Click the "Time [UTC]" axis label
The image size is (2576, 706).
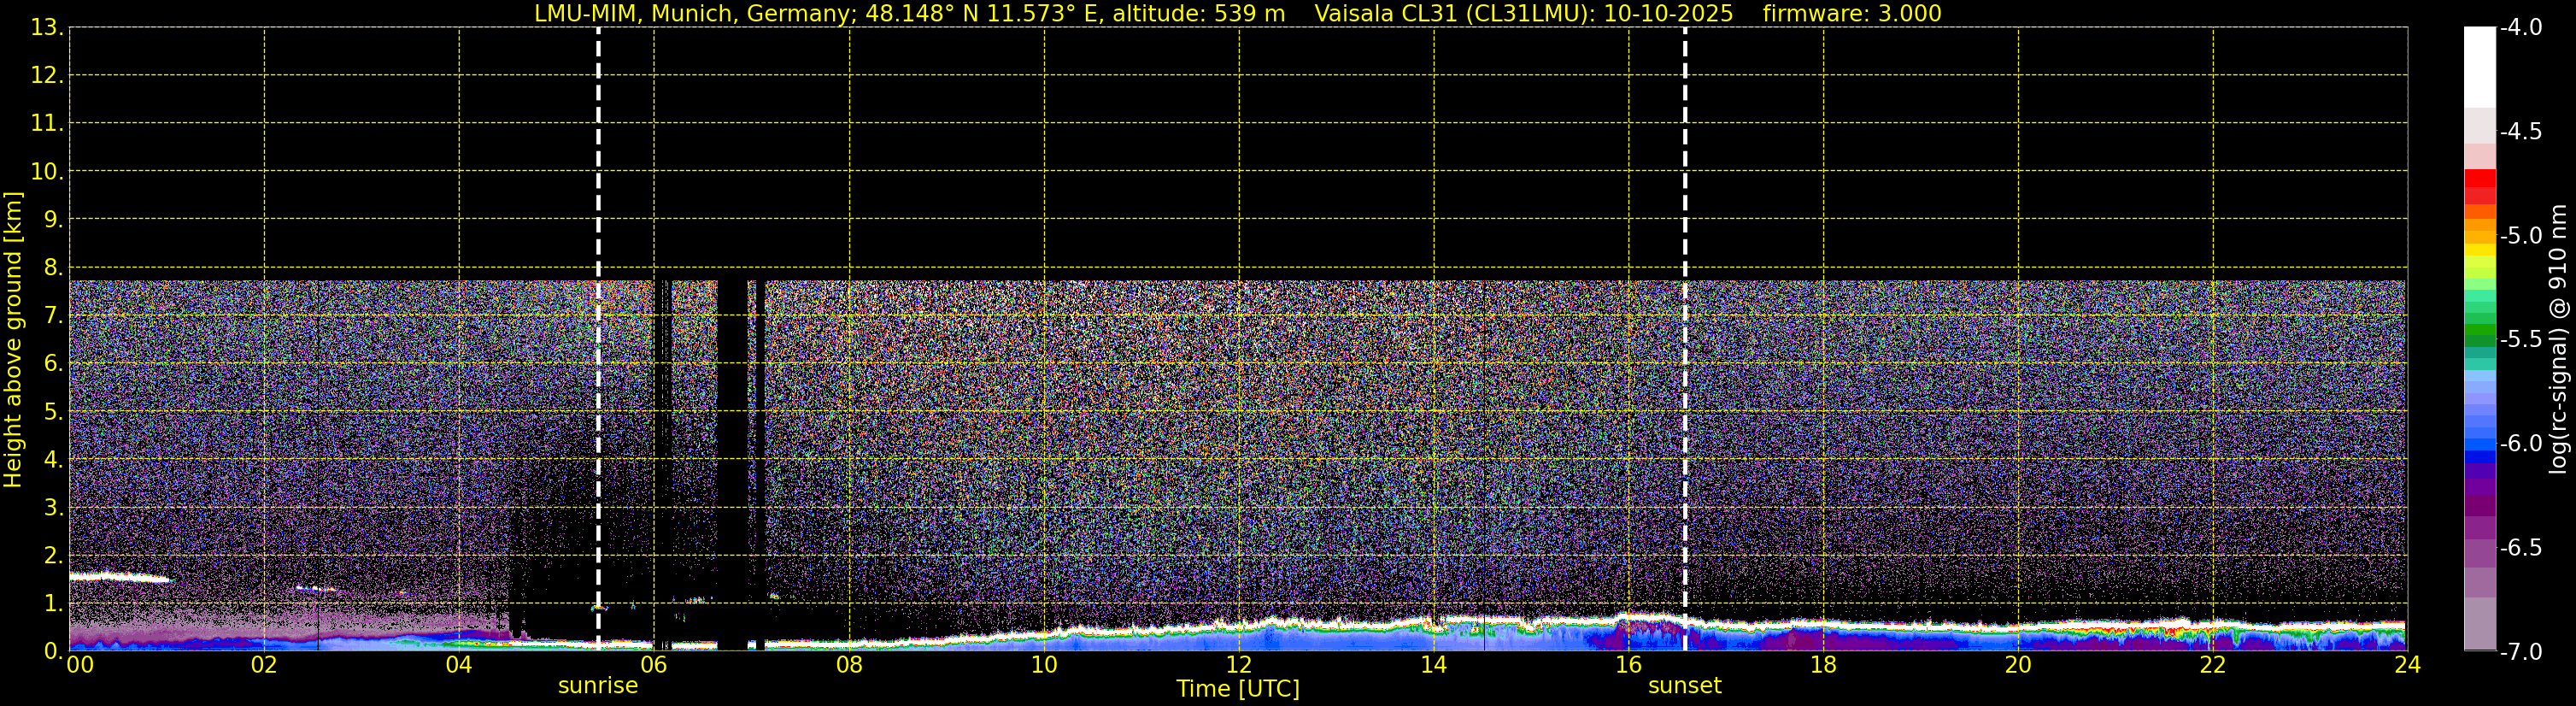tap(1237, 689)
